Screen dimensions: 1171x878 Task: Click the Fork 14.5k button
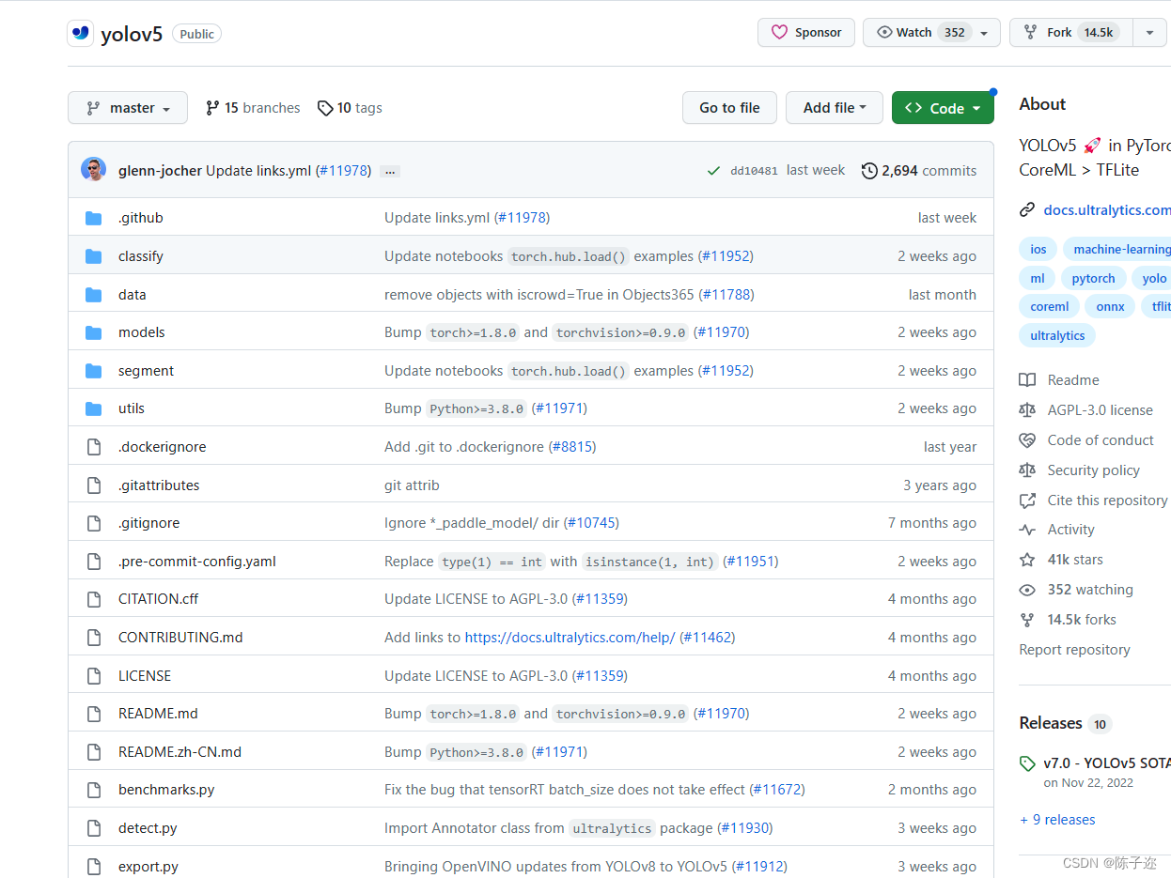coord(1070,33)
